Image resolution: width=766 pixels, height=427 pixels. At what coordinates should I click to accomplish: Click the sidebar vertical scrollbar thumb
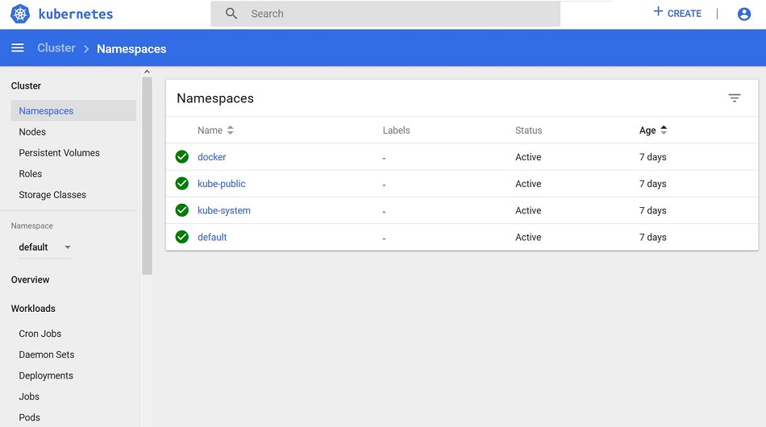[147, 176]
